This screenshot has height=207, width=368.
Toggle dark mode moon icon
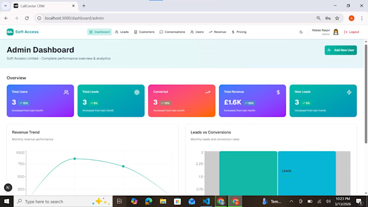coord(301,32)
